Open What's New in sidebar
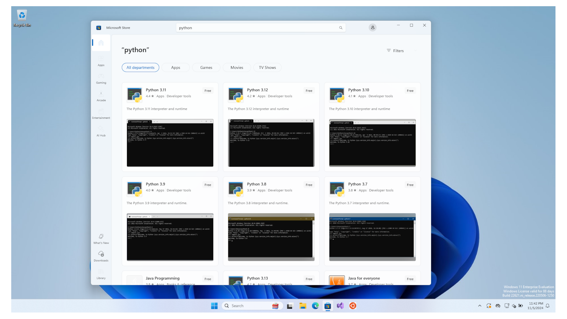This screenshot has height=319, width=567. 101,238
